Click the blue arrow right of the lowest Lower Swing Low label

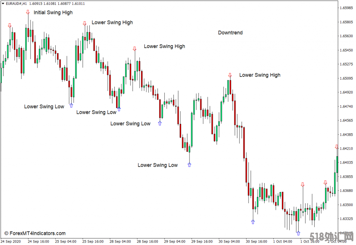pyautogui.click(x=189, y=165)
